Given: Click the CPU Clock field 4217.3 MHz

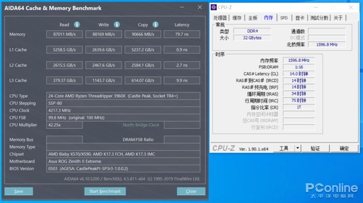Looking at the screenshot, I should pyautogui.click(x=123, y=110).
